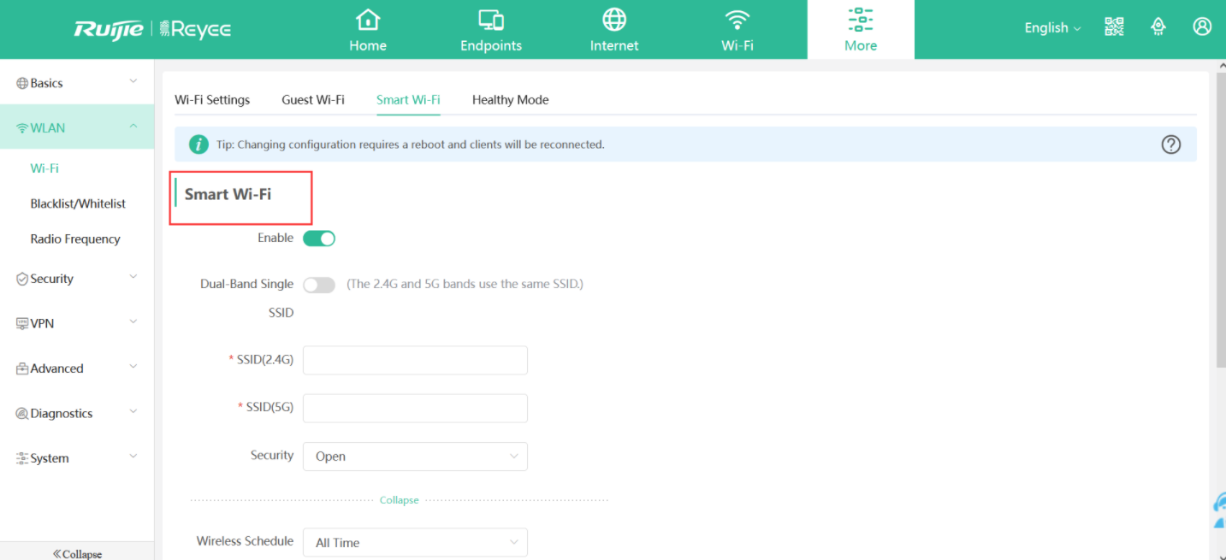Viewport: 1226px width, 560px height.
Task: Click the SSID(2.4G) input field
Action: pos(415,361)
